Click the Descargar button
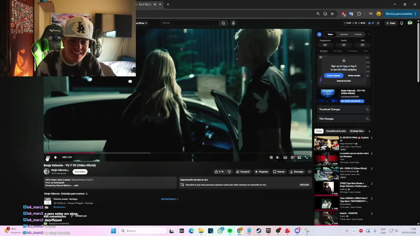Screen dimensions: 420x236 (297, 171)
